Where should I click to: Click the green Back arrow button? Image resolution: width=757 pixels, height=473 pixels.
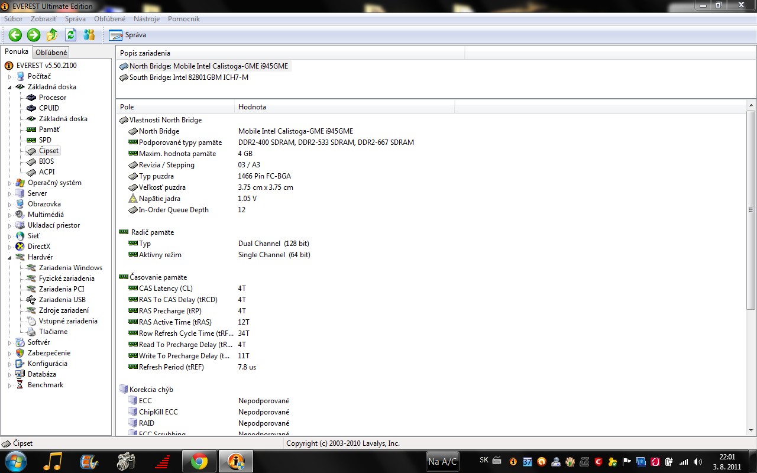[x=15, y=35]
